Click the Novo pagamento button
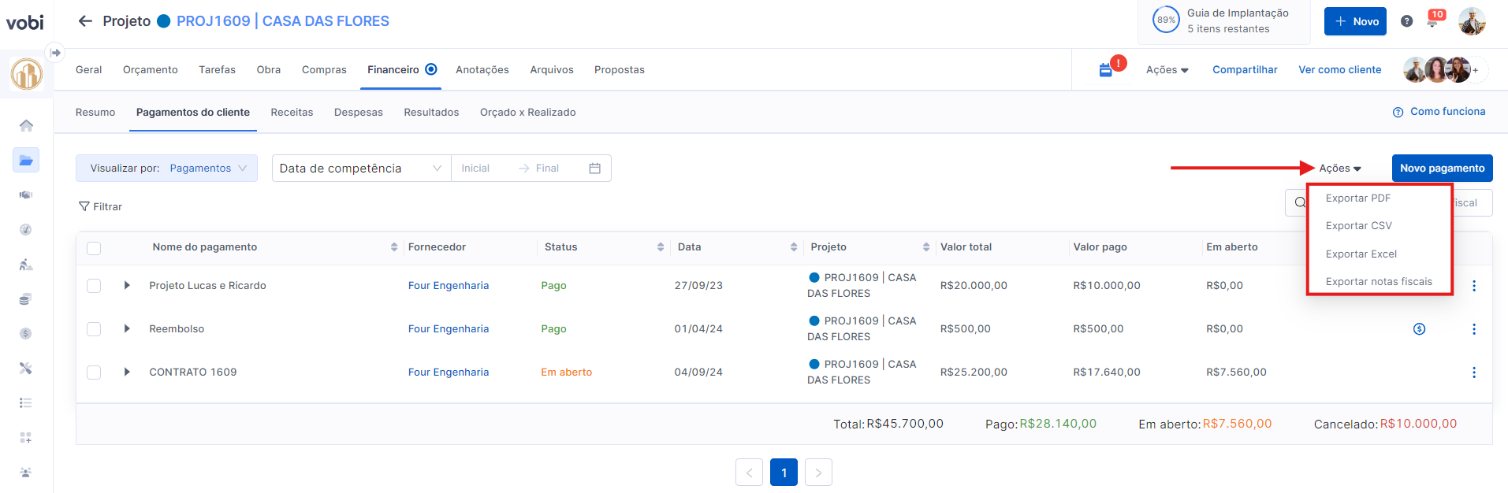Viewport: 1508px width, 493px height. tap(1442, 169)
